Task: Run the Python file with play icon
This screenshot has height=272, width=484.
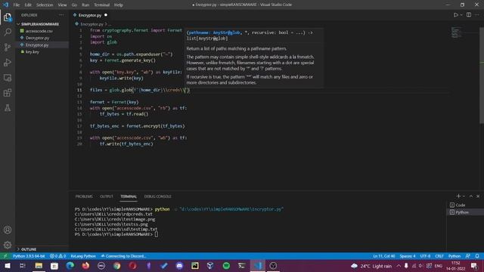Action: coord(455,15)
